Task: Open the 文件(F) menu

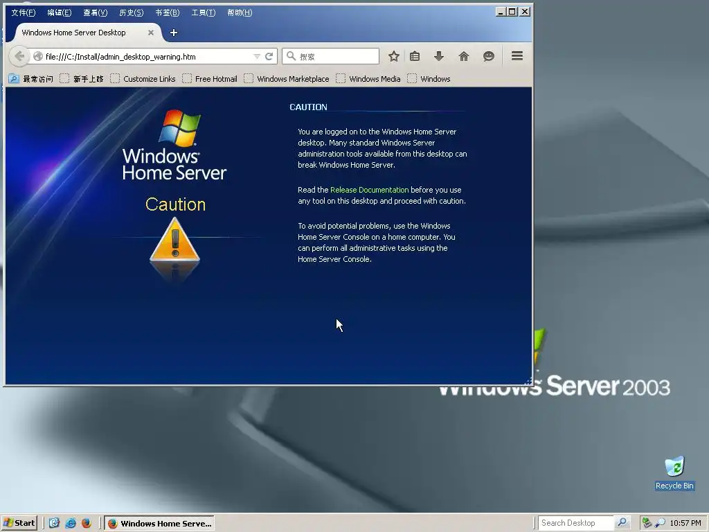Action: [x=24, y=12]
